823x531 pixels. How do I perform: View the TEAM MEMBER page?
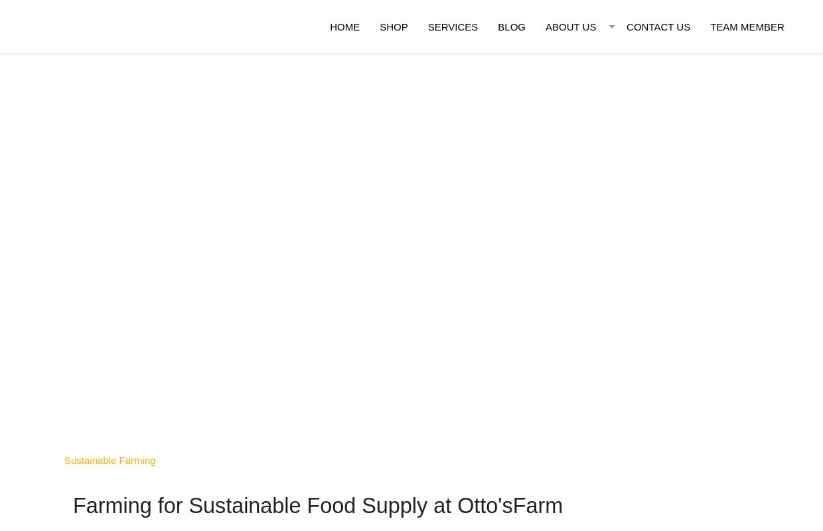coord(747,27)
